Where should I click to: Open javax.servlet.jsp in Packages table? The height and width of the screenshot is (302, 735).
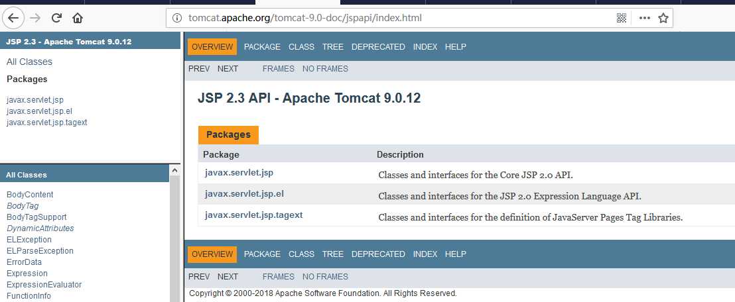(239, 173)
